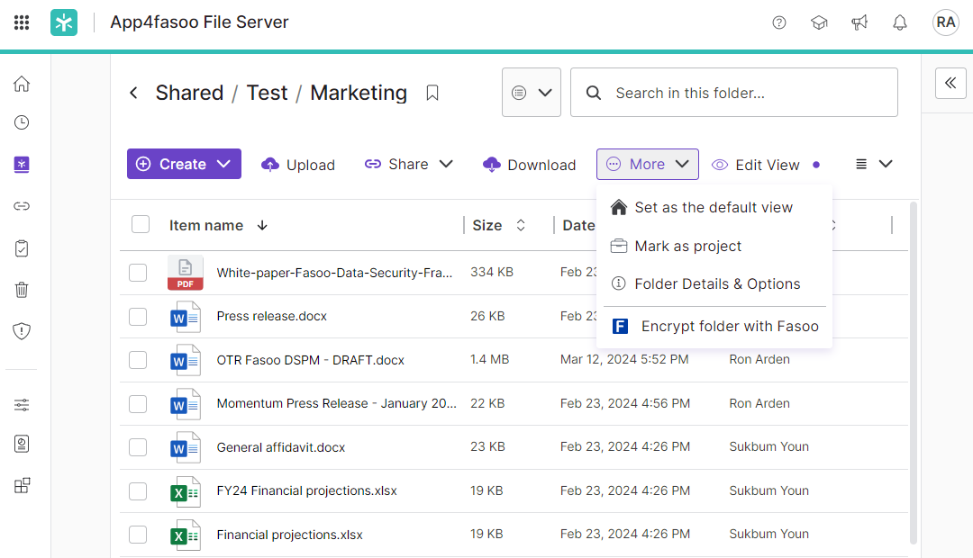Bookmark the Marketing folder
The width and height of the screenshot is (973, 558).
coord(432,93)
